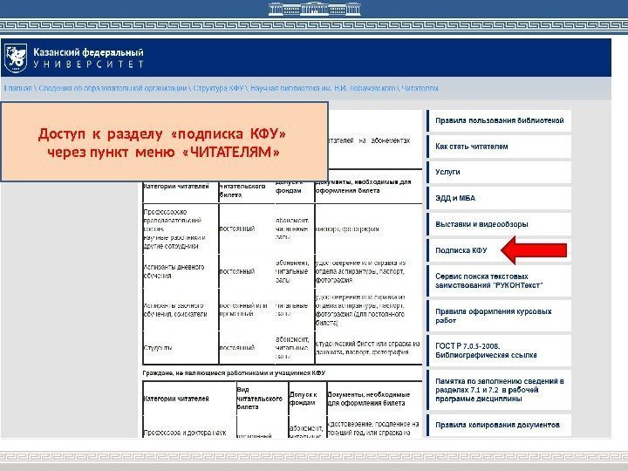The image size is (628, 471).
Task: Open 'Сведения об образовательной организации' breadcrumb
Action: pyautogui.click(x=113, y=88)
